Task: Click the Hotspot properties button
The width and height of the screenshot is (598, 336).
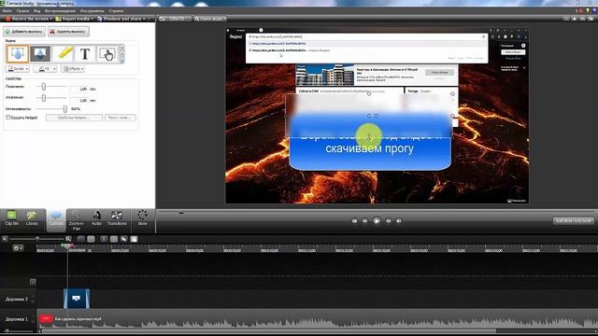Action: (74, 118)
